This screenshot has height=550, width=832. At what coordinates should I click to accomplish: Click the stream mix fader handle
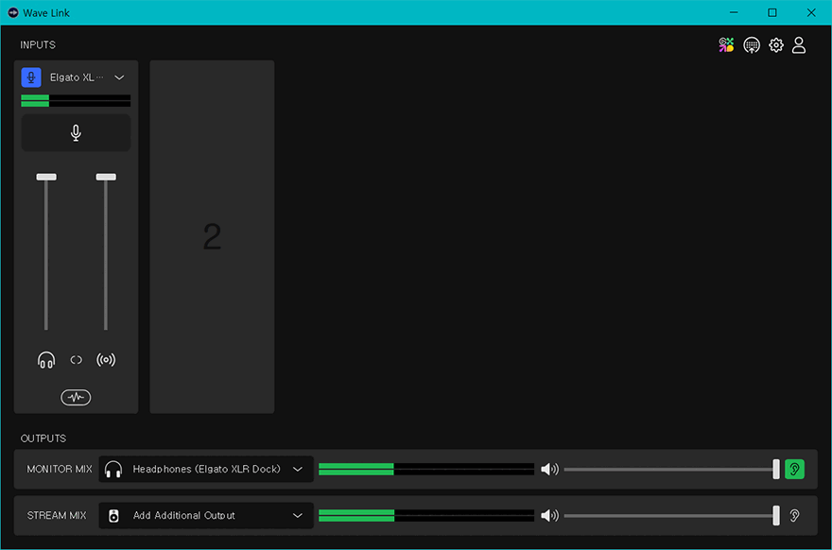click(106, 177)
